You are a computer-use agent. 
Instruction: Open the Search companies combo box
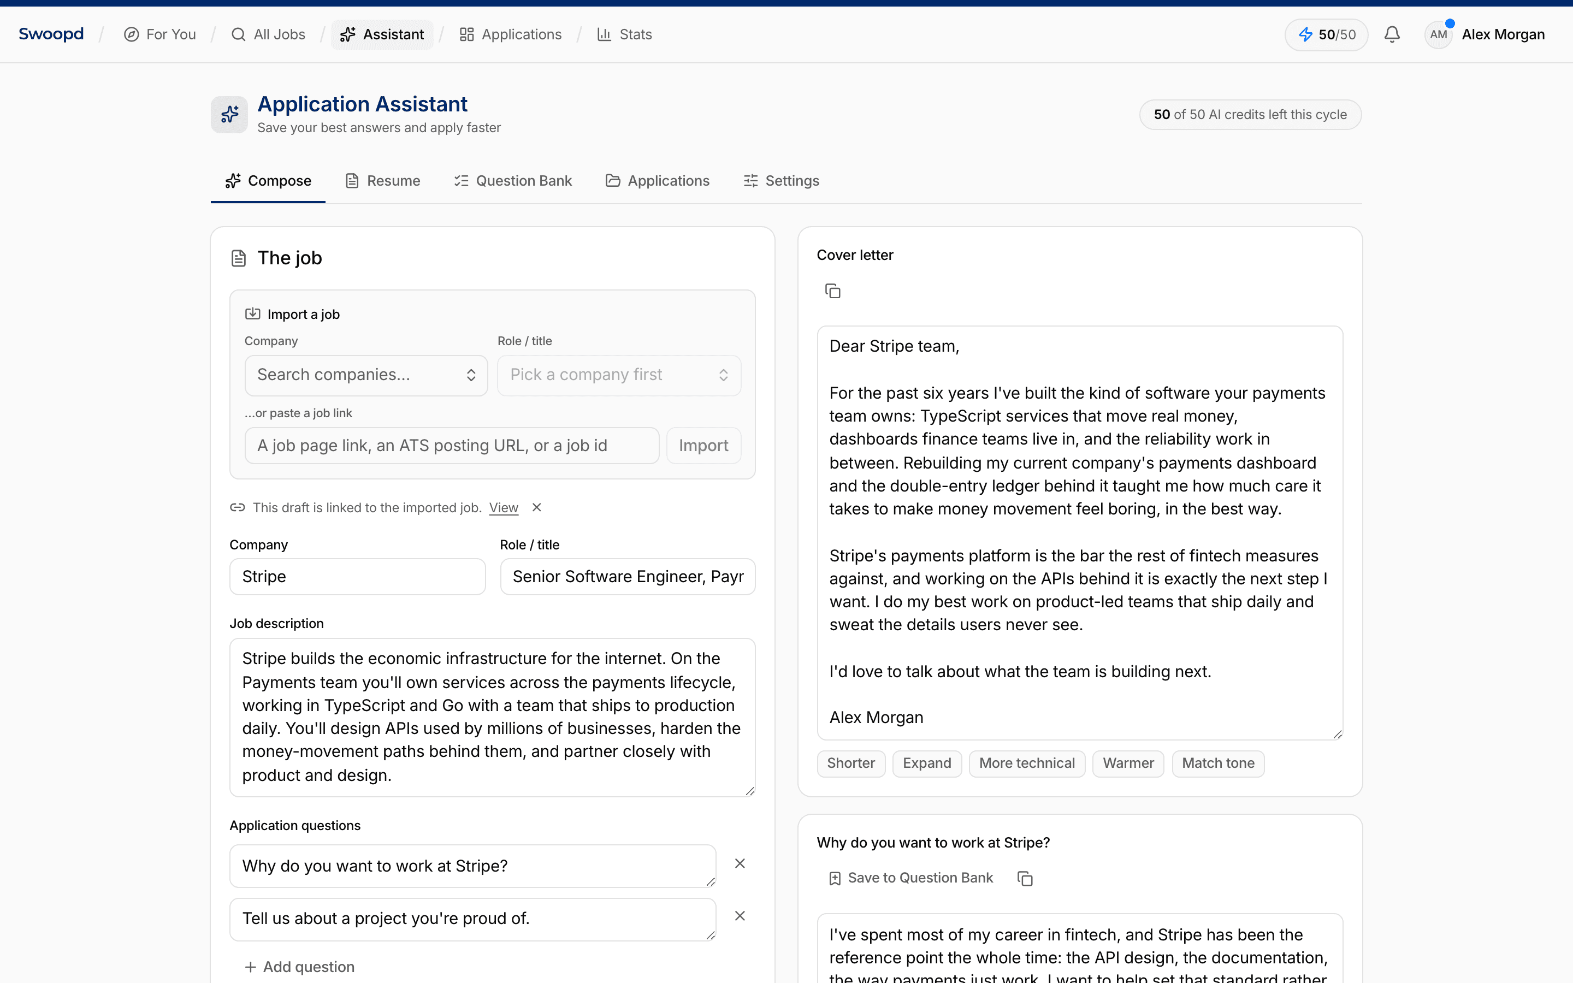click(366, 375)
